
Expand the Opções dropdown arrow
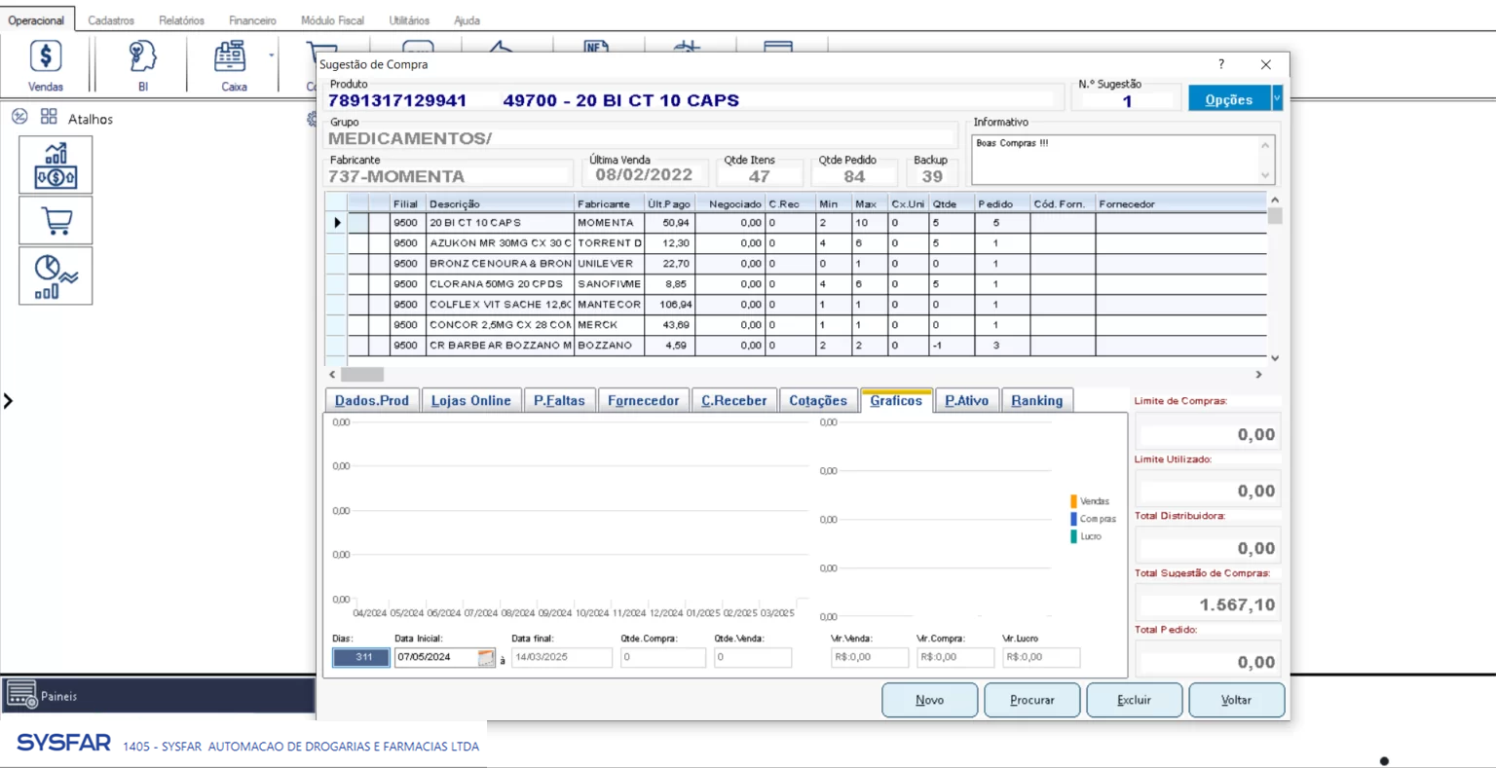pos(1277,98)
